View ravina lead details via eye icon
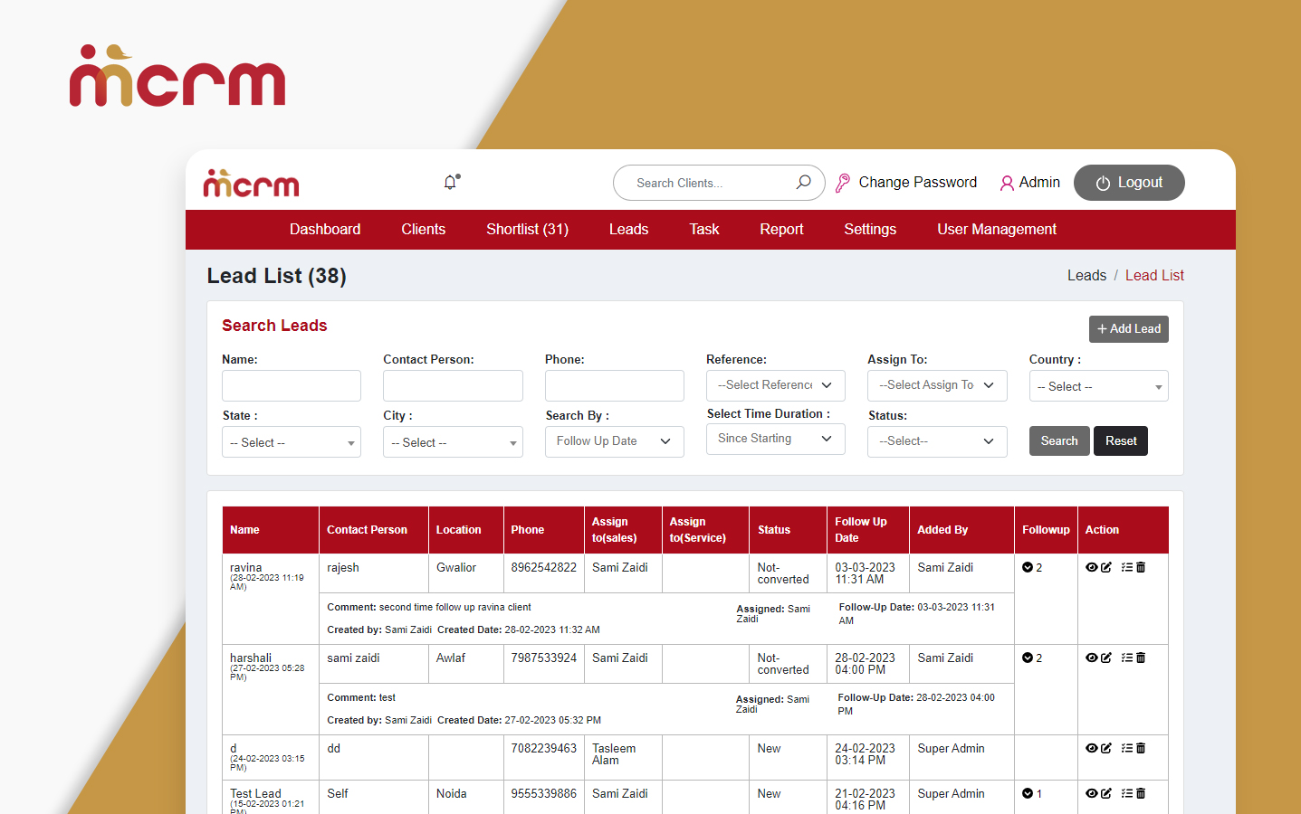The width and height of the screenshot is (1301, 814). point(1091,567)
